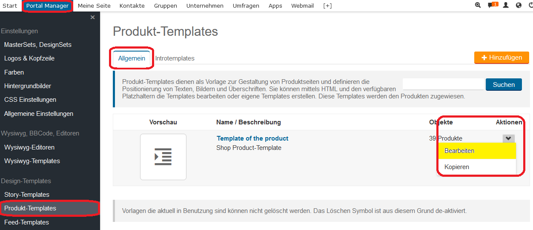Open Portal Manager in top menu
The height and width of the screenshot is (230, 533).
47,6
